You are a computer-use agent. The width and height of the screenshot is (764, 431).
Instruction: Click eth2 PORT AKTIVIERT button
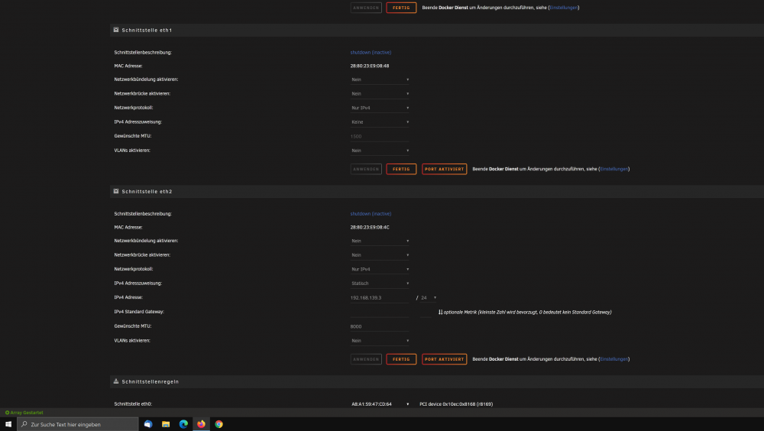pos(444,359)
